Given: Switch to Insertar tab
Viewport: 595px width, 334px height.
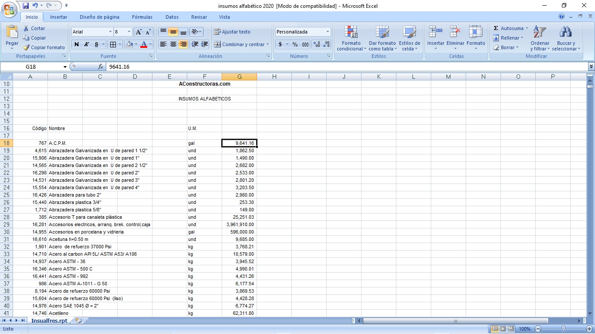Looking at the screenshot, I should point(58,17).
